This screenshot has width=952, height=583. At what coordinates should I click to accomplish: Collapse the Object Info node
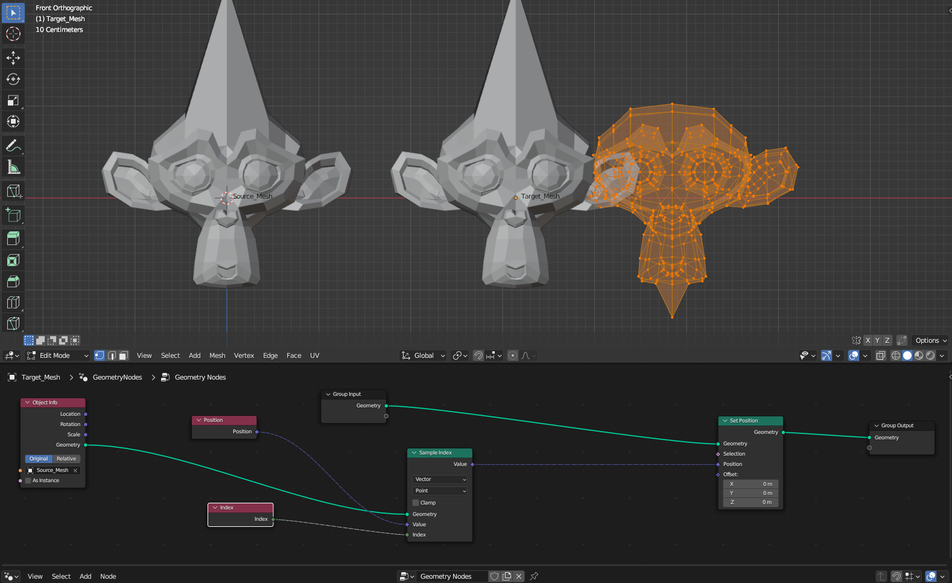point(27,403)
